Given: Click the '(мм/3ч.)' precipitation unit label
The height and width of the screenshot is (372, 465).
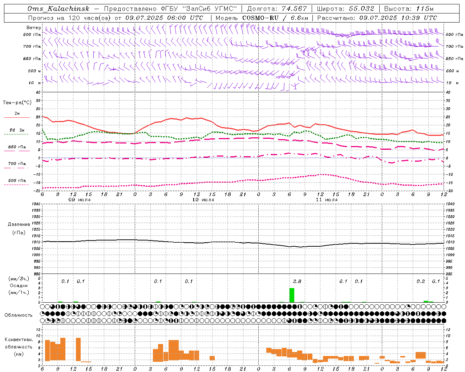Looking at the screenshot, I should tap(19, 279).
